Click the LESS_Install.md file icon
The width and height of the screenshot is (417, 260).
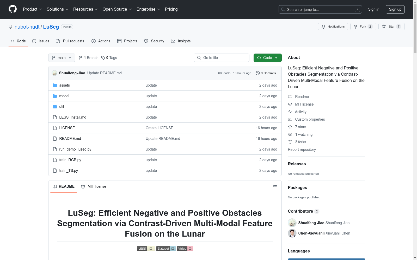click(x=55, y=117)
